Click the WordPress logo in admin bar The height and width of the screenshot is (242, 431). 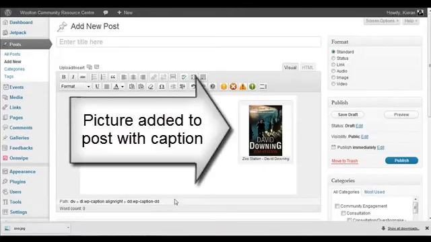[8, 12]
